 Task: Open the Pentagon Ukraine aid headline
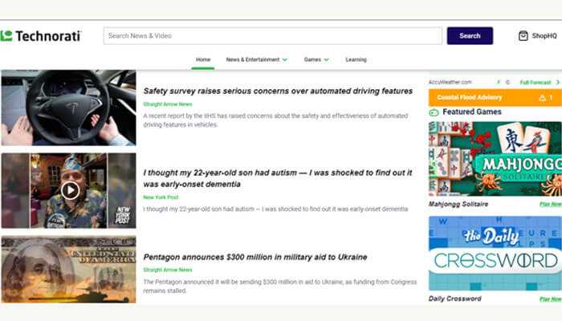point(255,257)
